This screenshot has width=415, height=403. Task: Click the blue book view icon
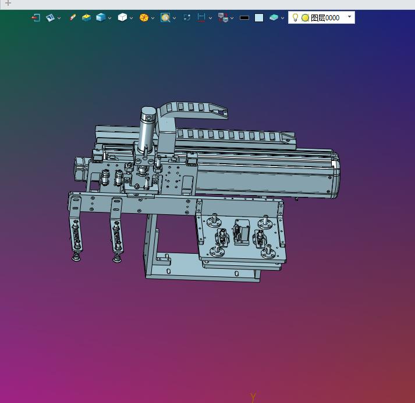click(51, 17)
